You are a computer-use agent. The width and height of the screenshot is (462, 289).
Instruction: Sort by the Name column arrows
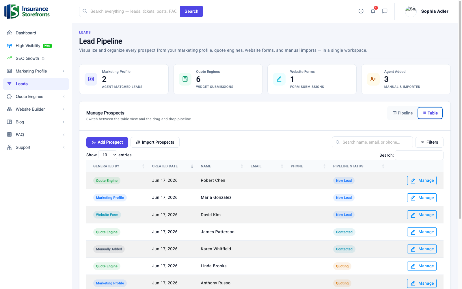pos(242,166)
